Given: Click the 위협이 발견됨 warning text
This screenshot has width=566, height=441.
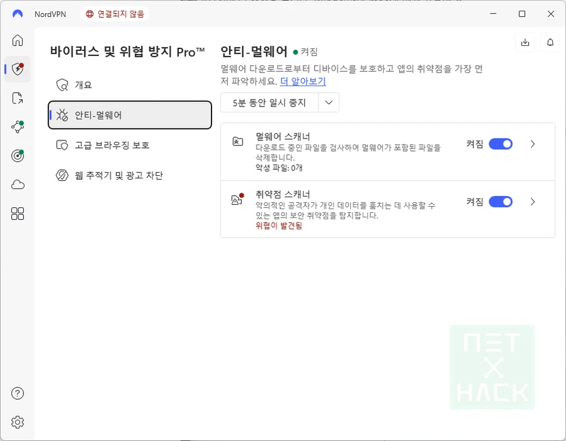Looking at the screenshot, I should (x=279, y=226).
